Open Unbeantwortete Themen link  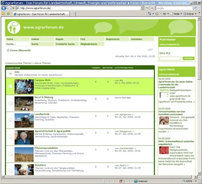[18, 63]
